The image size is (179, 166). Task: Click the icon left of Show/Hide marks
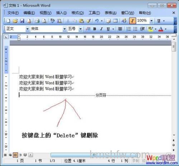pos(124,21)
